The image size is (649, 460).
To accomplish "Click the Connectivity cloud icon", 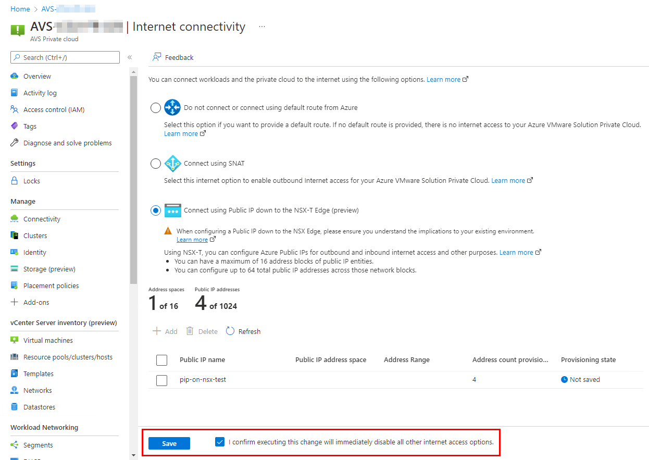I will (x=15, y=219).
